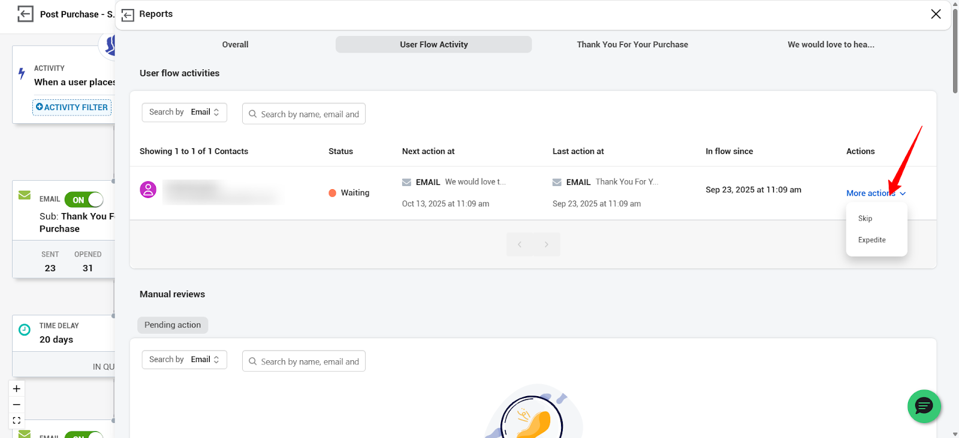This screenshot has height=438, width=959.
Task: Click the back arrow beside Post Purchase
Action: (25, 14)
